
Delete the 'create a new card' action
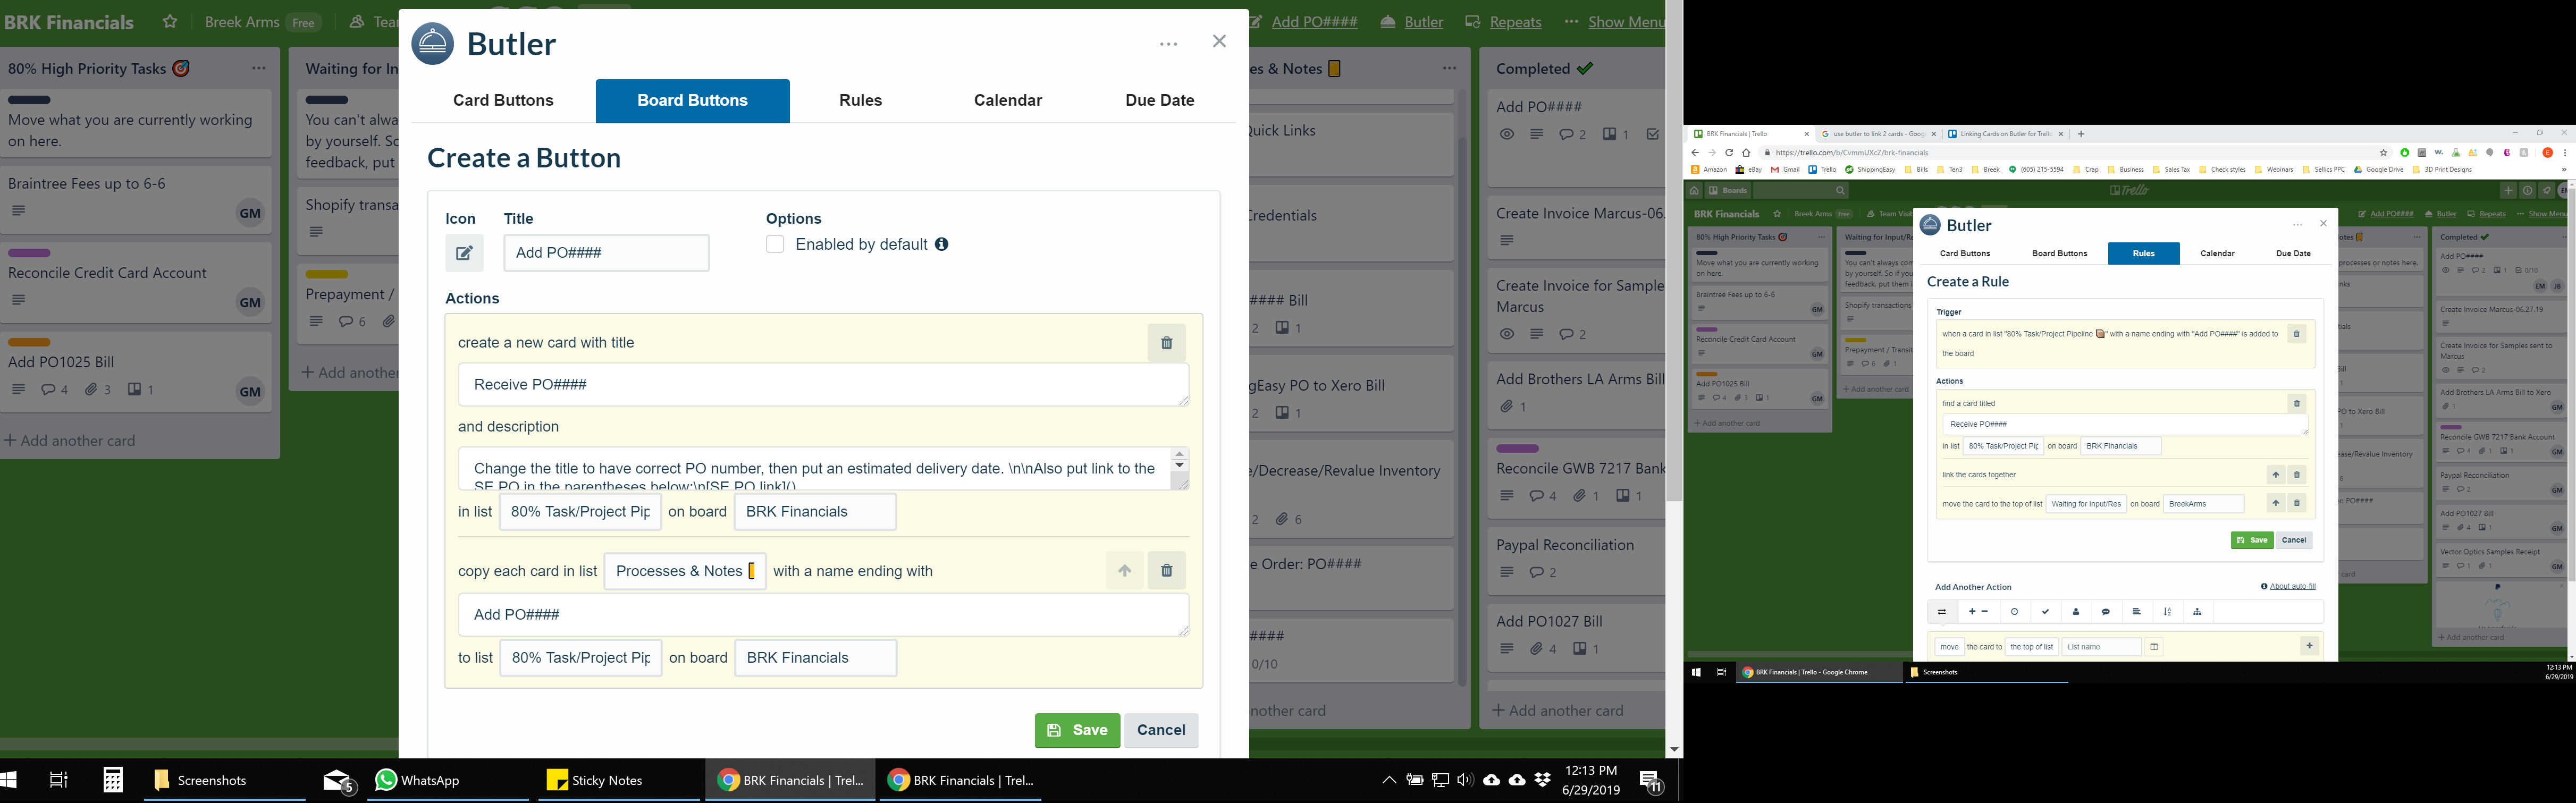(1166, 343)
